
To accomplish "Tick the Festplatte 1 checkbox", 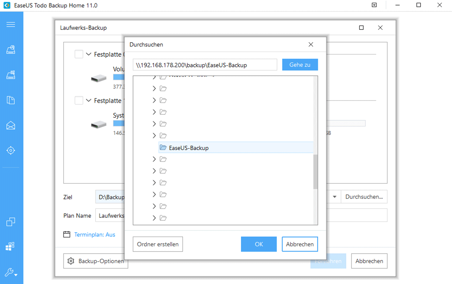I will tap(79, 100).
